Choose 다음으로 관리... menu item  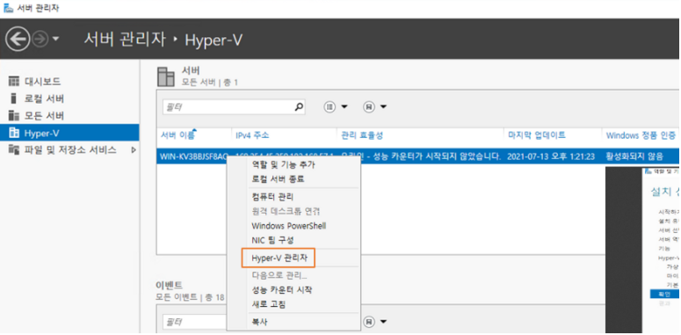[279, 275]
